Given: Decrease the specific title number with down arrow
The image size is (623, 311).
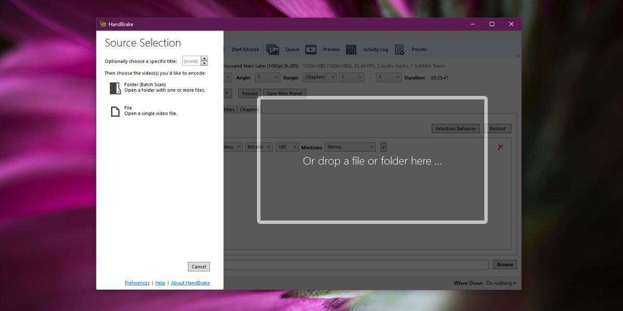Looking at the screenshot, I should (x=204, y=63).
